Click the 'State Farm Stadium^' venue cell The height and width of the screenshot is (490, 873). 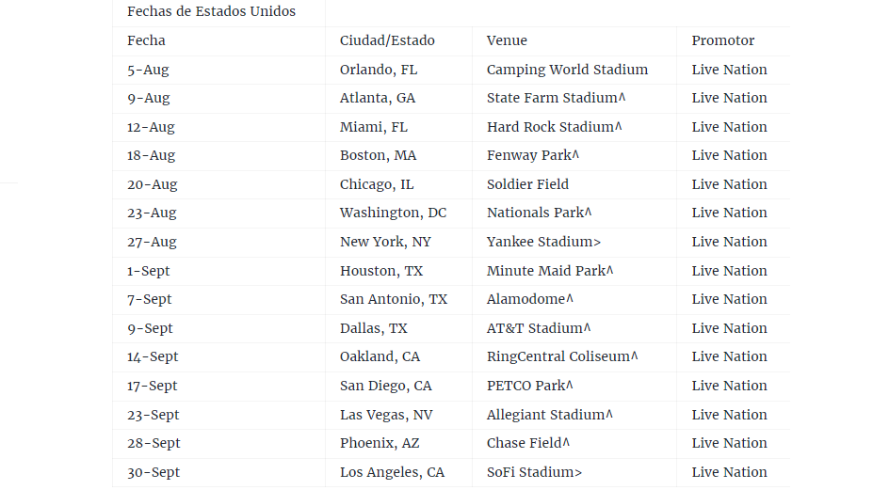pos(556,98)
